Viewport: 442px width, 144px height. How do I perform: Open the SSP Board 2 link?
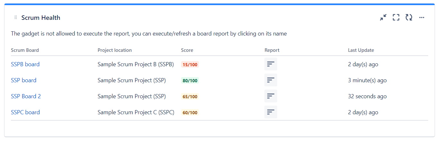26,96
